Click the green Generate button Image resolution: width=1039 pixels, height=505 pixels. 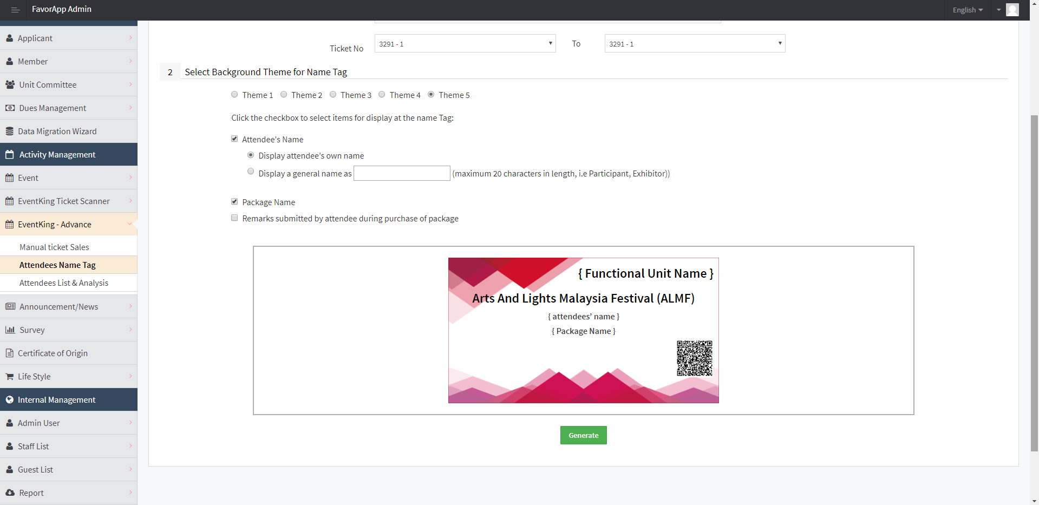[583, 435]
